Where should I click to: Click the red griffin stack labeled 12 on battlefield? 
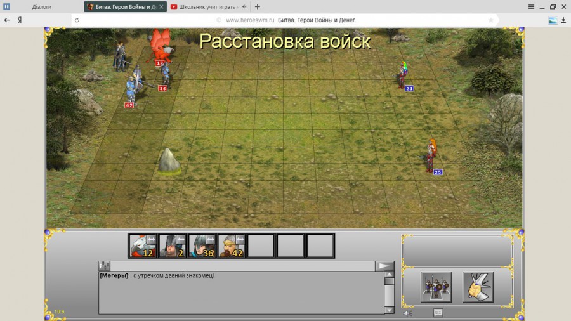(x=161, y=48)
